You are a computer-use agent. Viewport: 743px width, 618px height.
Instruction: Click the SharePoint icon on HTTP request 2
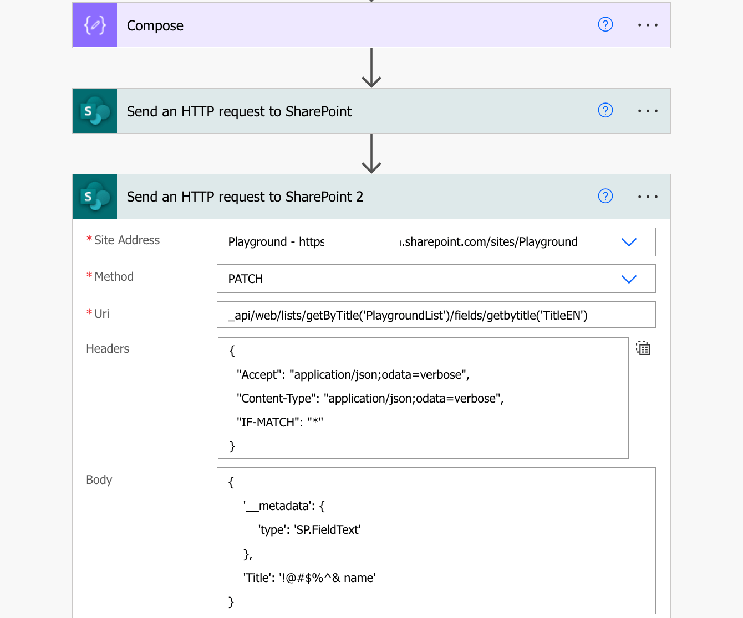pos(95,197)
